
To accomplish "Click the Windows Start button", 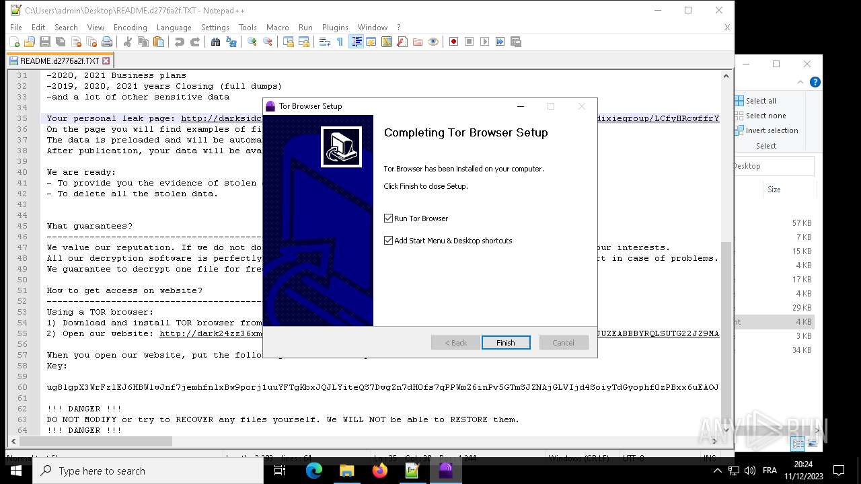I will coord(16,471).
